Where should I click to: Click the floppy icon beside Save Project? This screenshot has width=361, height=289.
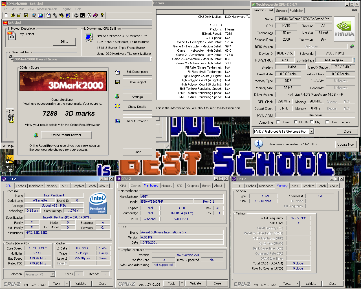tap(117, 82)
